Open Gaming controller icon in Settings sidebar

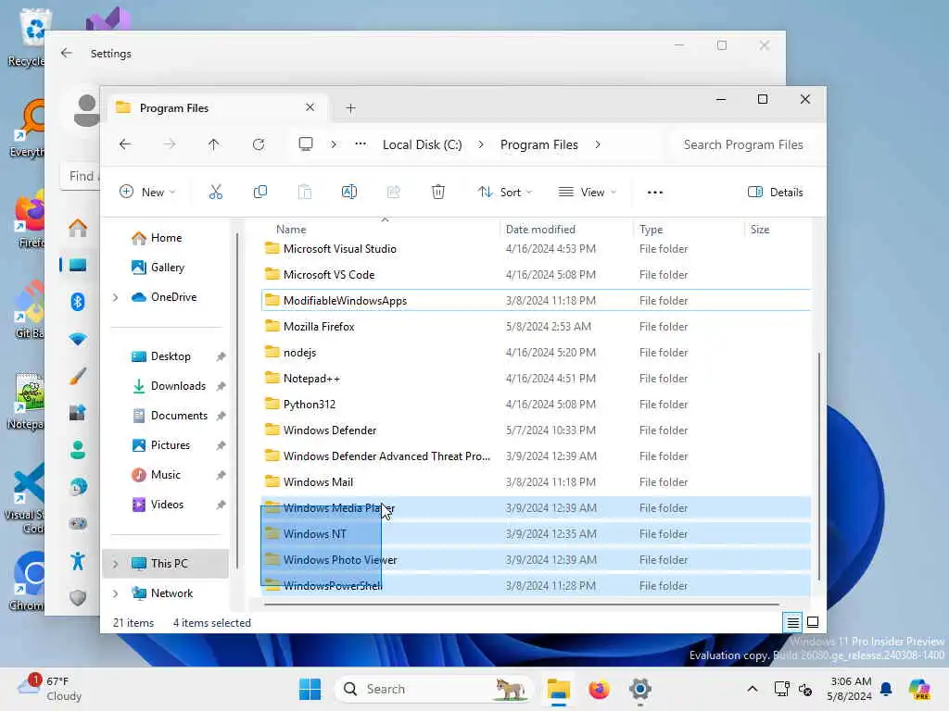(78, 524)
